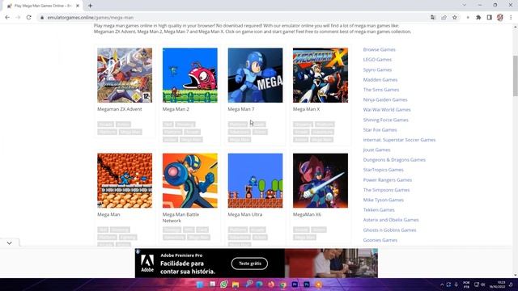Click the Mega Man Ultra title link
This screenshot has width=518, height=291.
[244, 214]
